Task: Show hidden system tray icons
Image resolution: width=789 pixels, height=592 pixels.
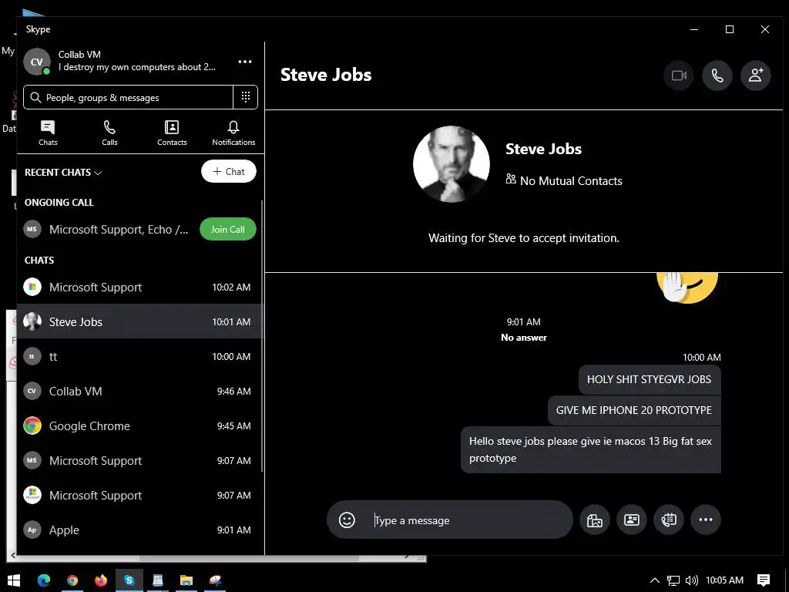Action: pos(655,580)
